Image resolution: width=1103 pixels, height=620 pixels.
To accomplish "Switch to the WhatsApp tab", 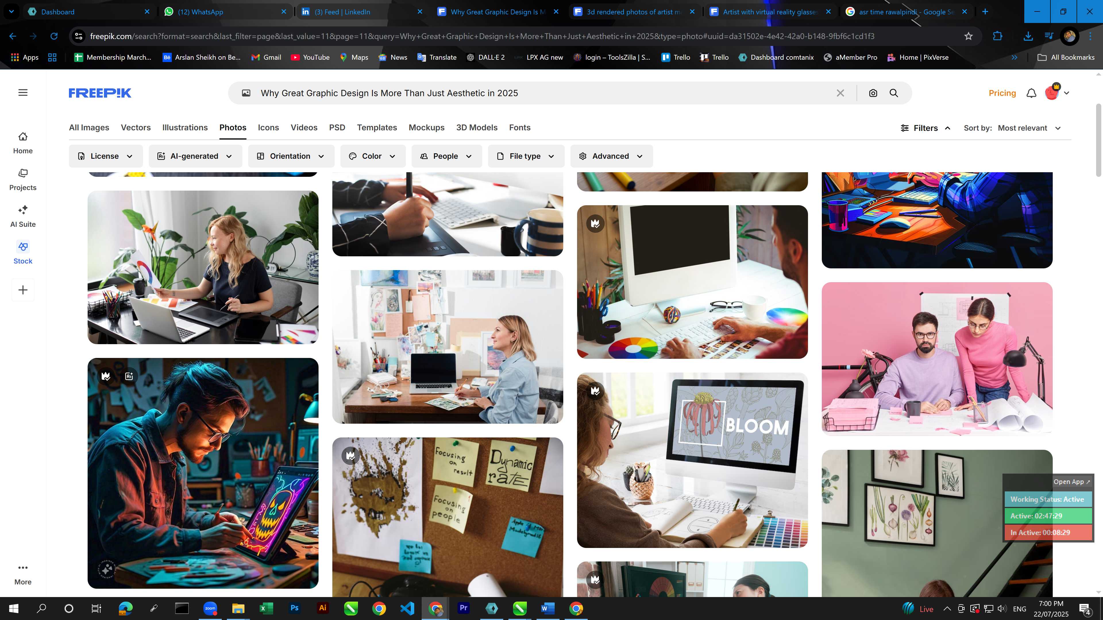I will click(225, 11).
